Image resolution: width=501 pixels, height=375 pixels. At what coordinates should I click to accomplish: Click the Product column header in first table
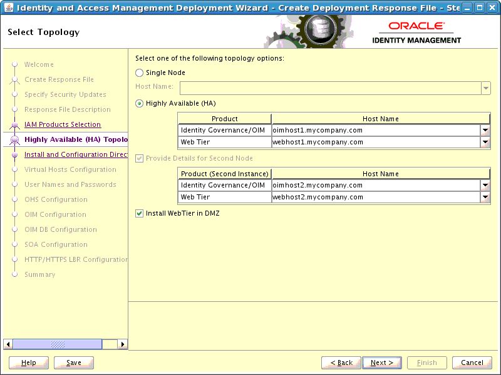point(225,119)
